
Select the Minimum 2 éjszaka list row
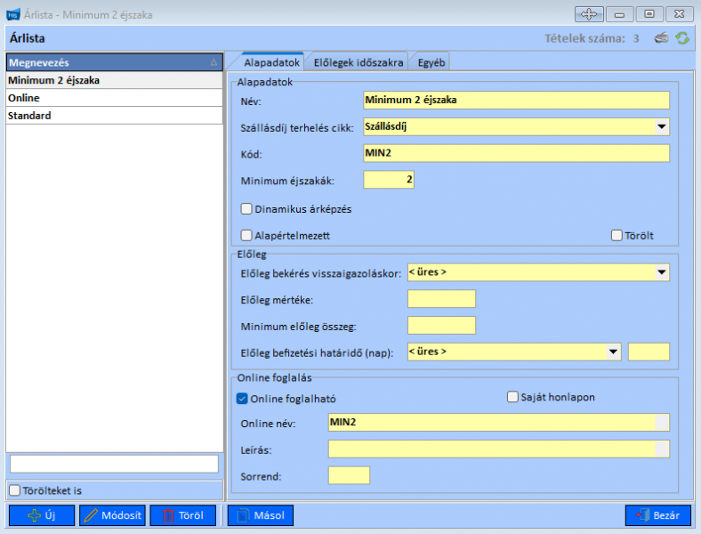point(115,80)
